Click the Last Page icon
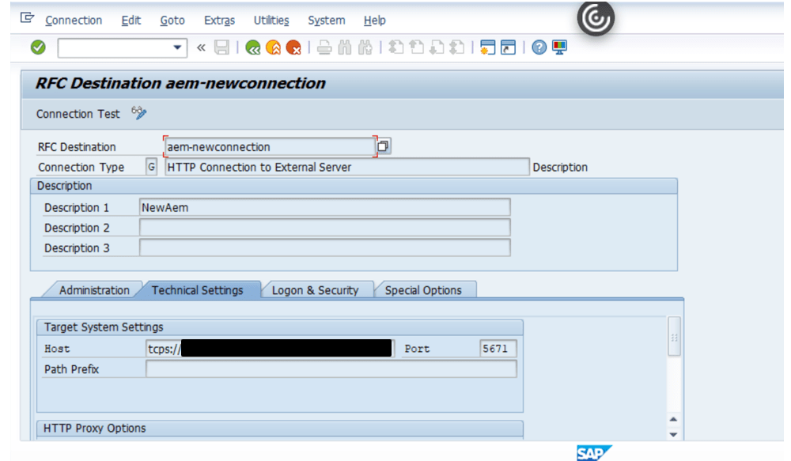Viewport: 791px width, 461px height. click(x=456, y=47)
